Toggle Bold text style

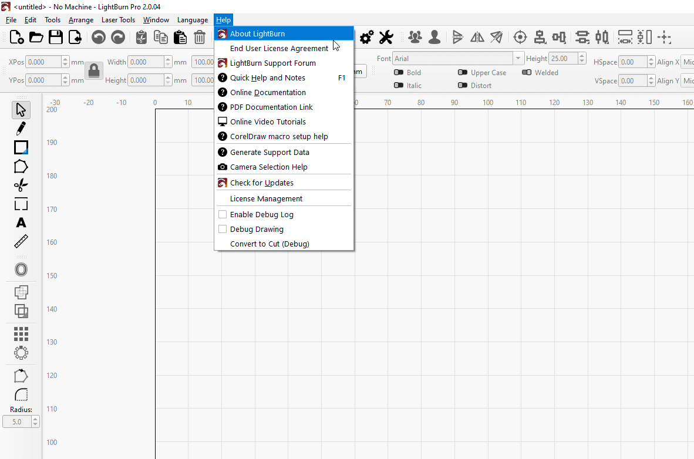click(398, 72)
